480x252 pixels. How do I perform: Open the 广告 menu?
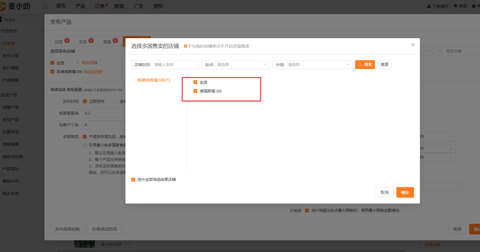pyautogui.click(x=138, y=6)
